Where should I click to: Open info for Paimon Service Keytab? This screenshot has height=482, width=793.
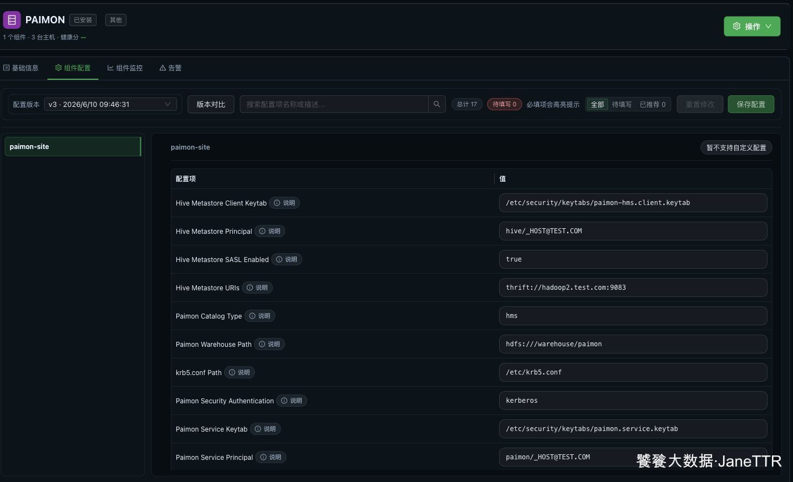(x=265, y=429)
